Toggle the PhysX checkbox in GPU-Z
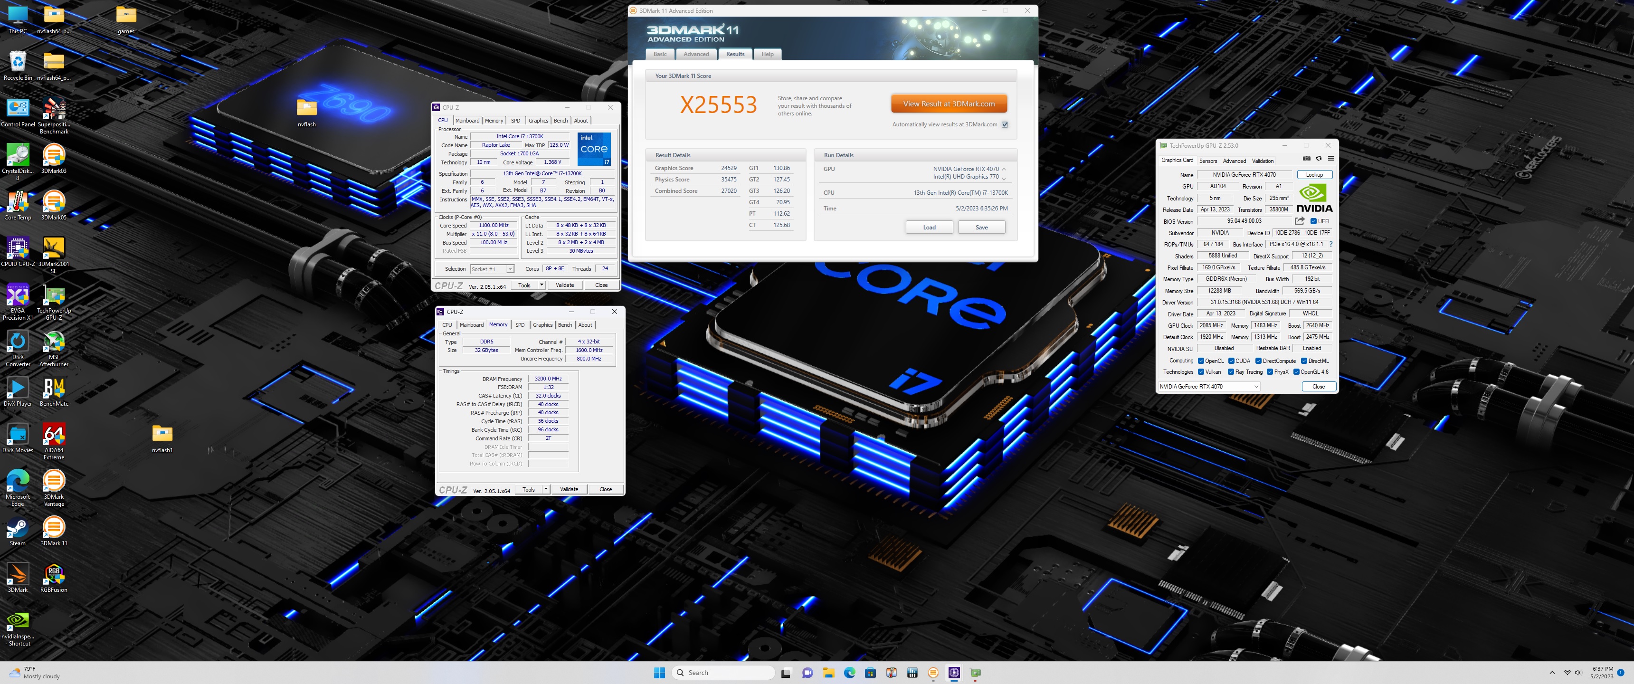1634x684 pixels. (1270, 372)
